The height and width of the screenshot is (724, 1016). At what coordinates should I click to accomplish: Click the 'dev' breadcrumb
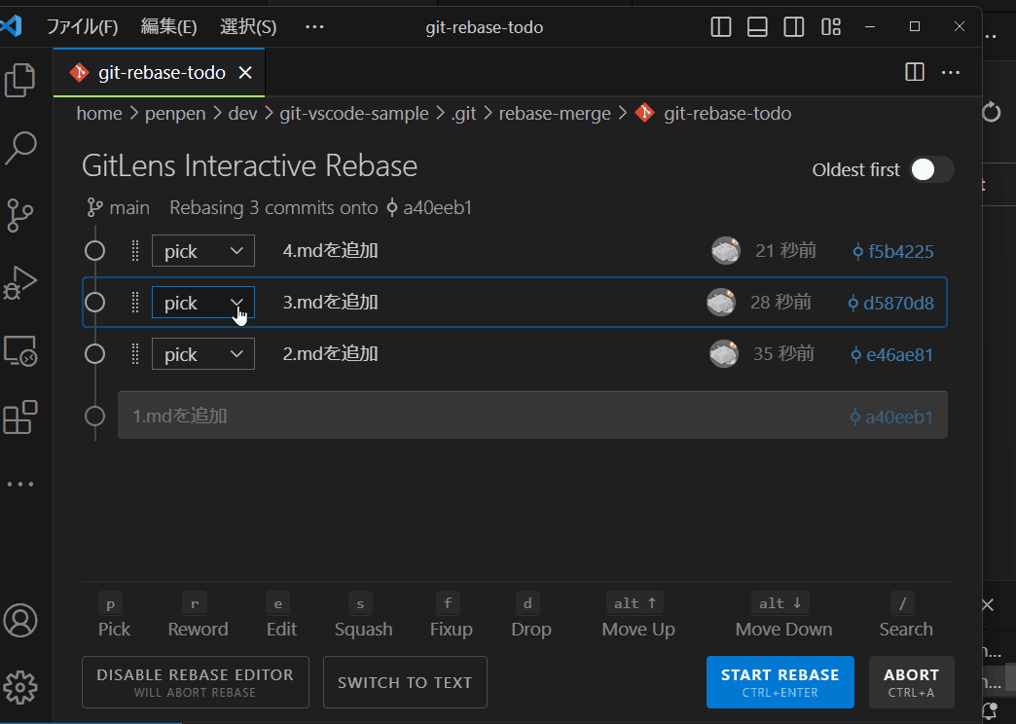(x=243, y=114)
